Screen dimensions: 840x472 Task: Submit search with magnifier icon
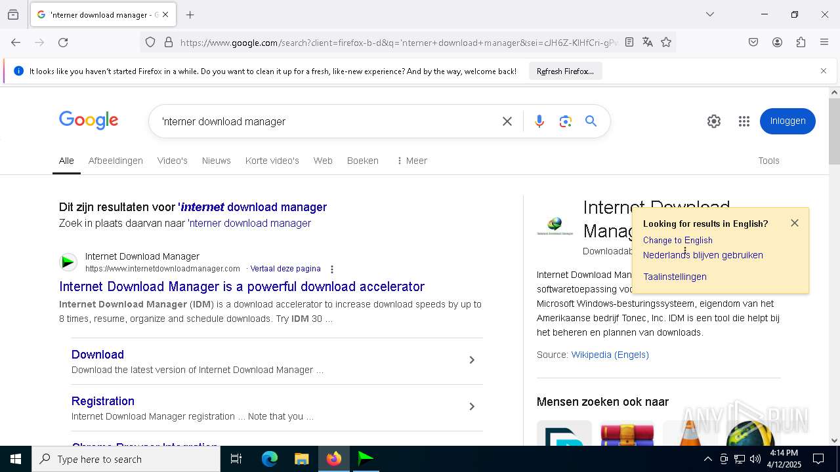(591, 121)
